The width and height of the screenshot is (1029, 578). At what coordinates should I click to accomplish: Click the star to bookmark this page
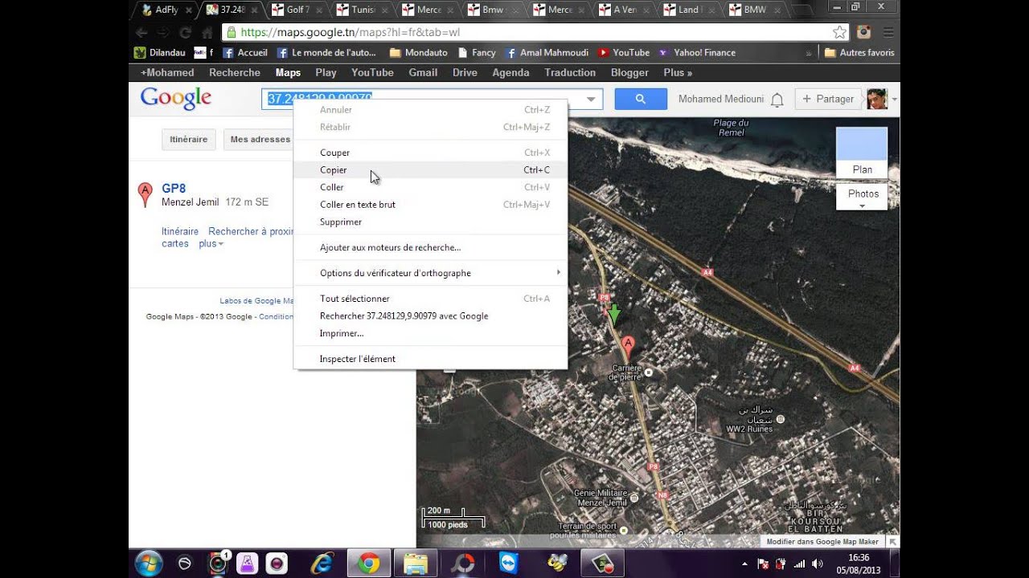(839, 32)
